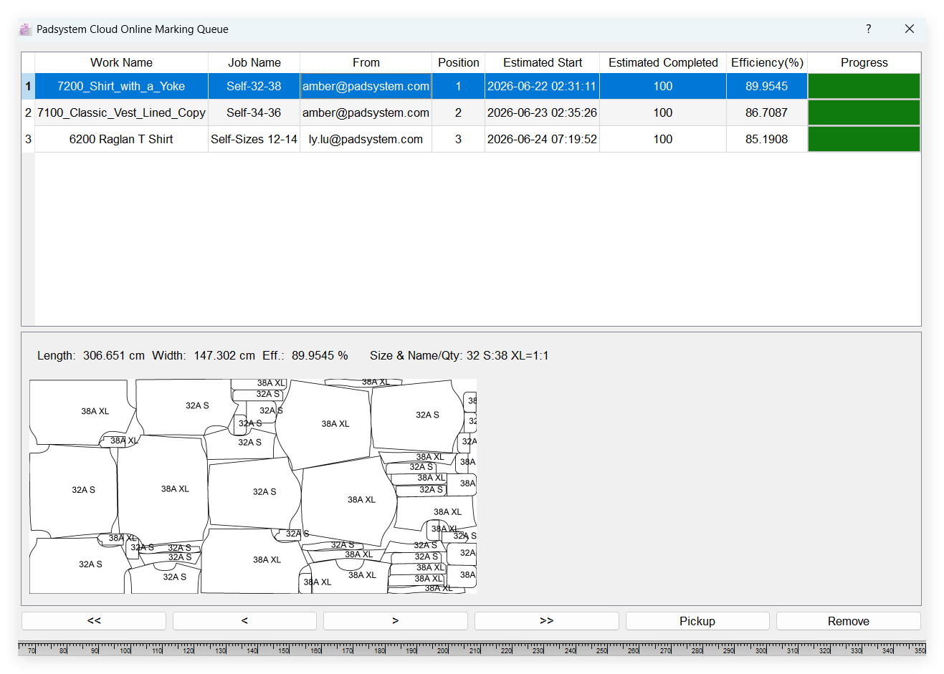944x674 pixels.
Task: Click the Padsystem app icon in title bar
Action: coord(26,29)
